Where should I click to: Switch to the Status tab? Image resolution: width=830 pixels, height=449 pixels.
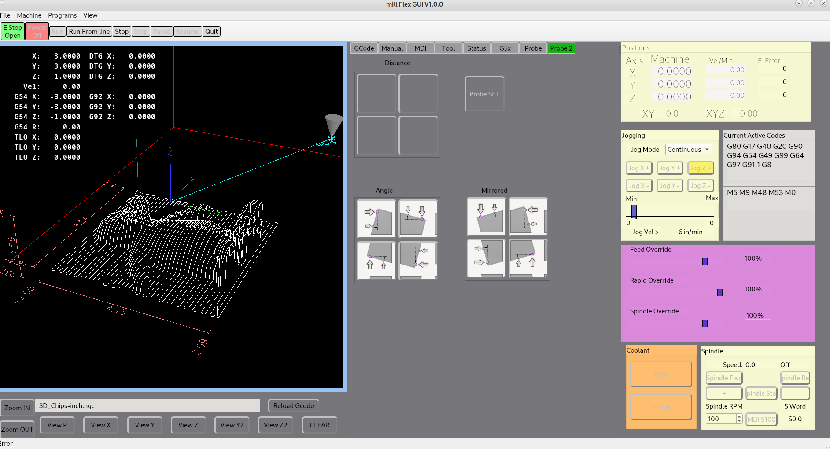(477, 48)
